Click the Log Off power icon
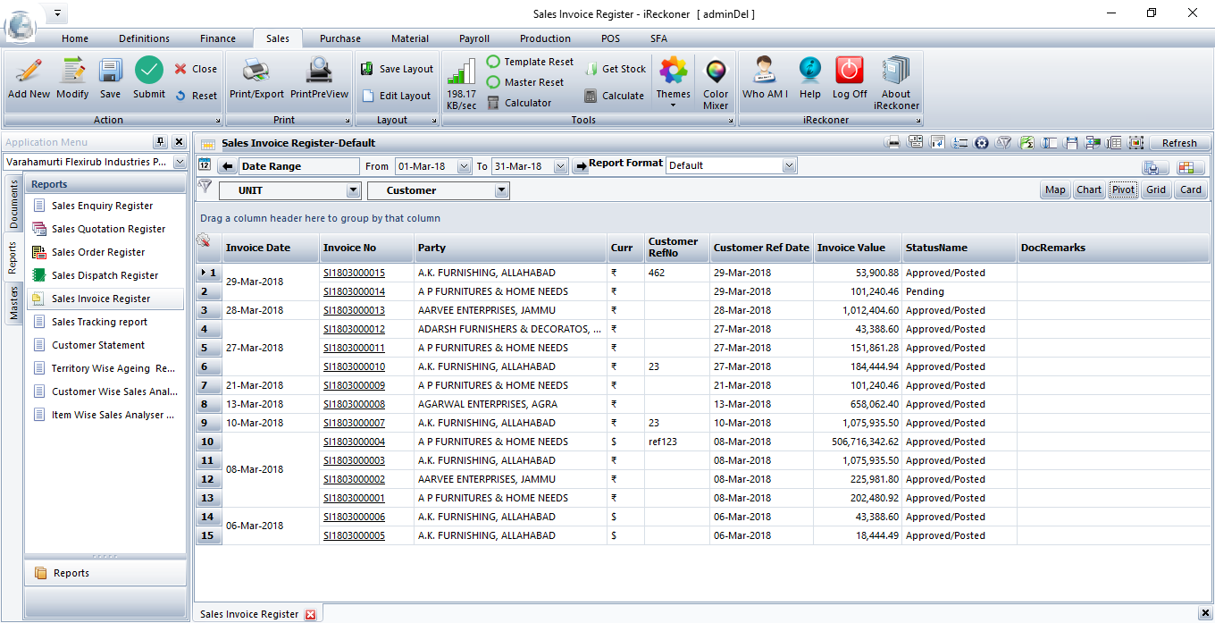Viewport: 1215px width, 623px height. [x=850, y=72]
